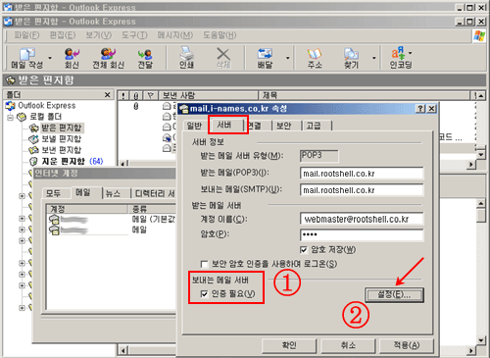
Task: Click the 설정 settings button
Action: click(x=394, y=294)
